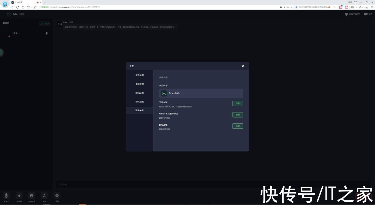The width and height of the screenshot is (375, 205).
Task: Click the 邀请 invite icon
Action: (x=44, y=196)
